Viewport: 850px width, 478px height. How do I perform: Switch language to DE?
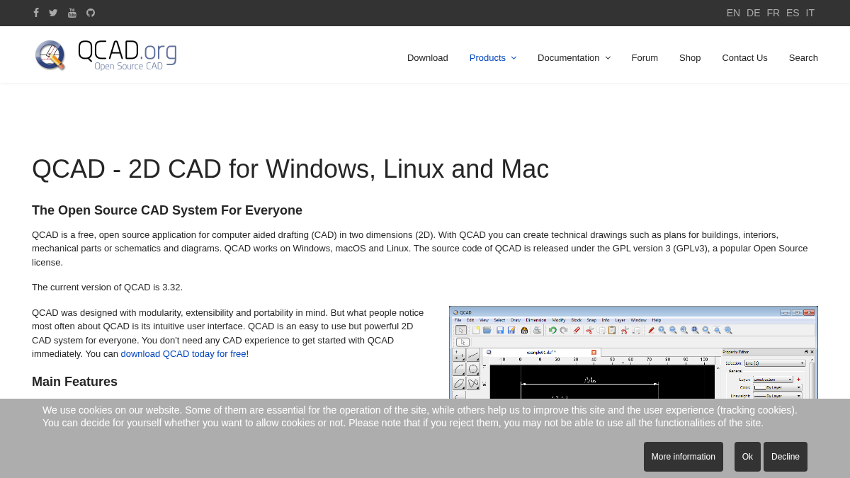pyautogui.click(x=753, y=13)
